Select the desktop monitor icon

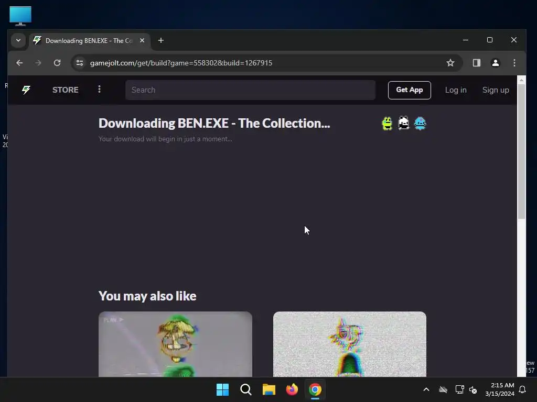20,16
